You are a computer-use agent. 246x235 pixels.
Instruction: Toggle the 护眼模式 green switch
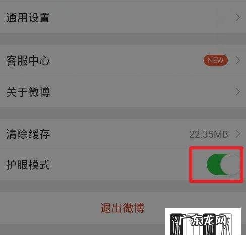pyautogui.click(x=224, y=164)
